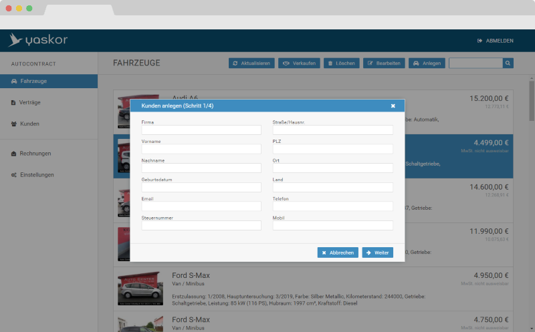Click the Verkaufen button
Viewport: 535px width, 332px height.
pyautogui.click(x=299, y=63)
